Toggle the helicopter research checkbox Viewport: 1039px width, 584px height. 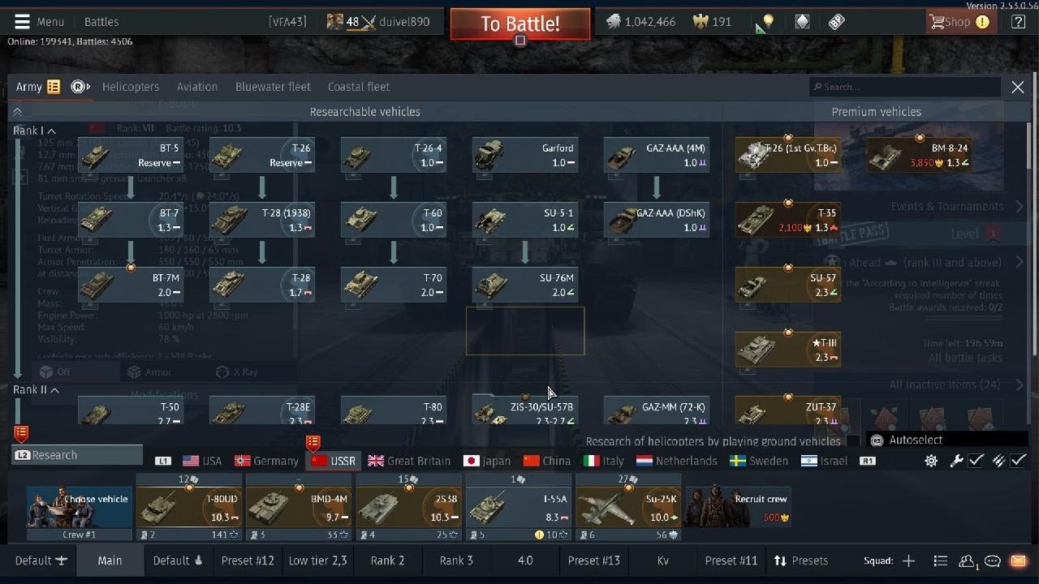pyautogui.click(x=852, y=441)
